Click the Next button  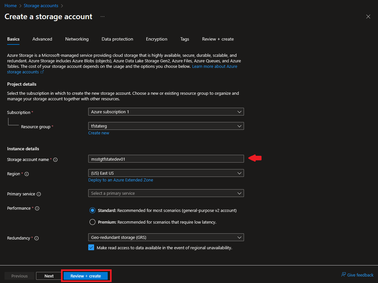coord(49,276)
